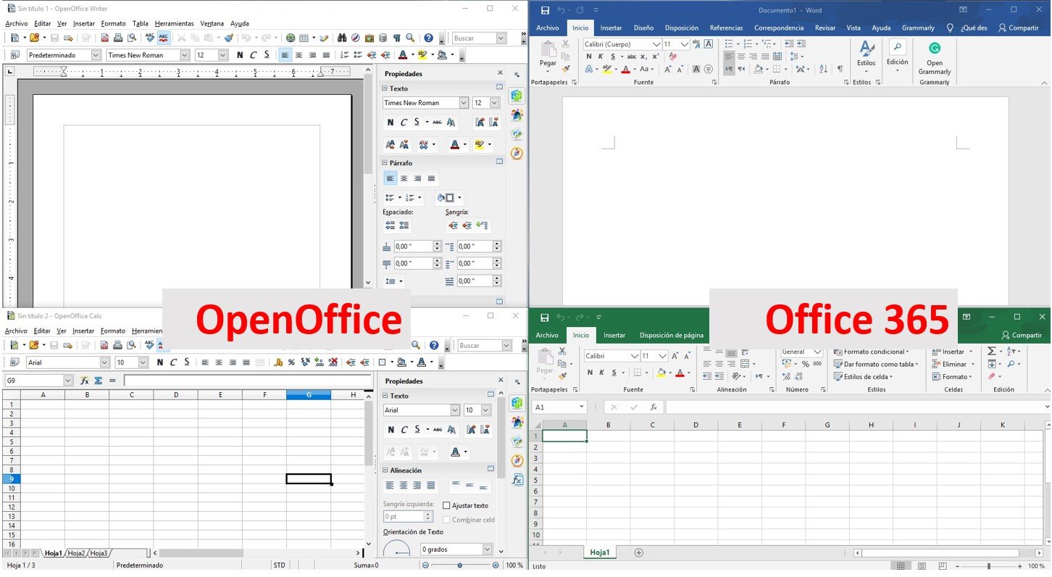Open the font size 12 dropdown in the Writer toolbar

coord(222,55)
